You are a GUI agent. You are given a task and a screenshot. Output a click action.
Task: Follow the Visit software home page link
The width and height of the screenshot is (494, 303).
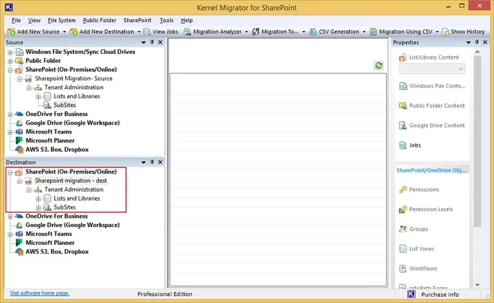40,294
